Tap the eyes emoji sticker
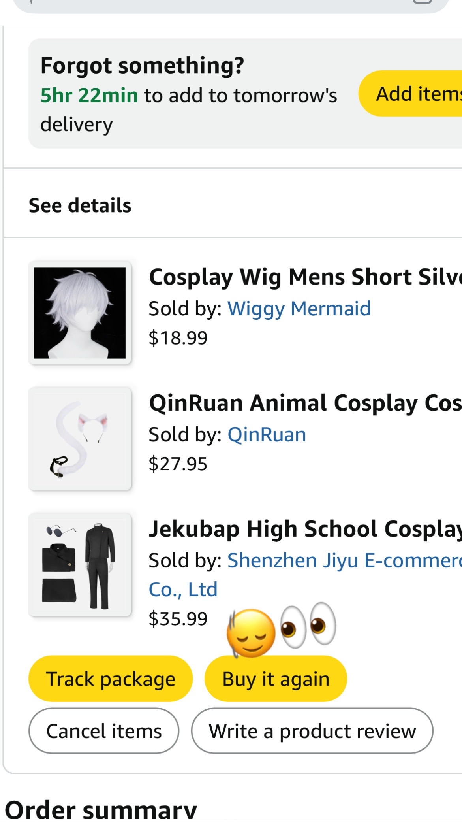Viewport: 462px width, 822px height. 308,625
